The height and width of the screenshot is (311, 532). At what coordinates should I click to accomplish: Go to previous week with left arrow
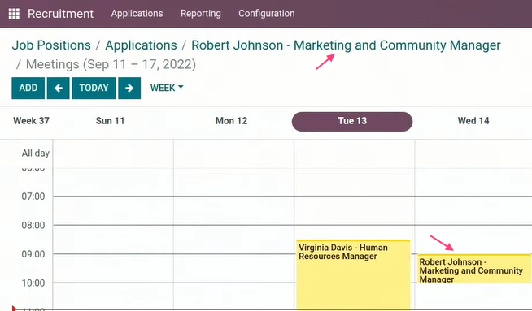[59, 88]
